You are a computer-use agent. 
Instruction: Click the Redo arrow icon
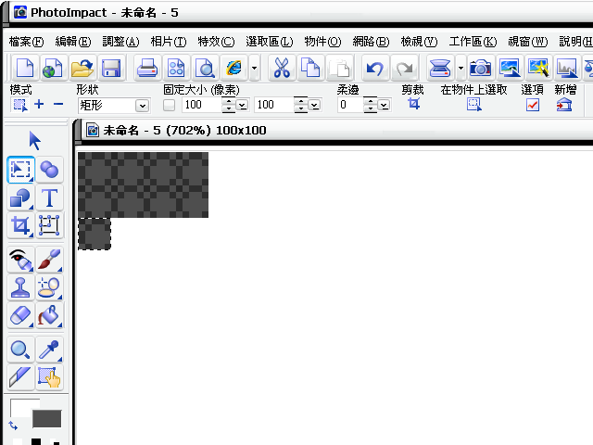(404, 68)
